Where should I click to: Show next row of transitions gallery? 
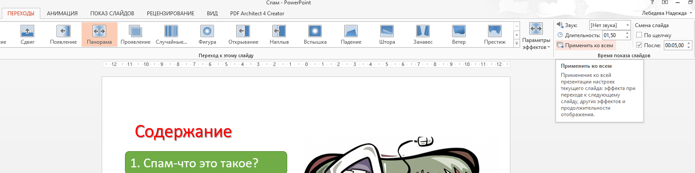tap(517, 35)
